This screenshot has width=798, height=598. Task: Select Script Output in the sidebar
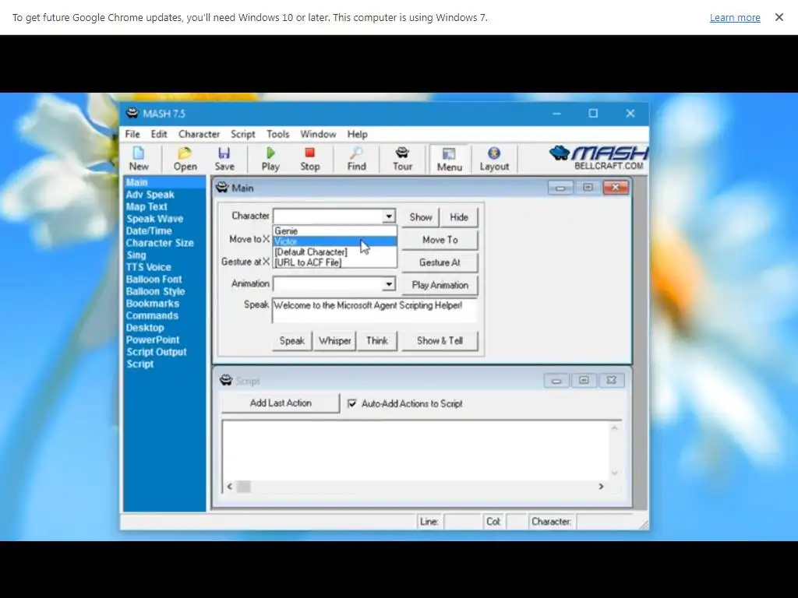tap(156, 353)
